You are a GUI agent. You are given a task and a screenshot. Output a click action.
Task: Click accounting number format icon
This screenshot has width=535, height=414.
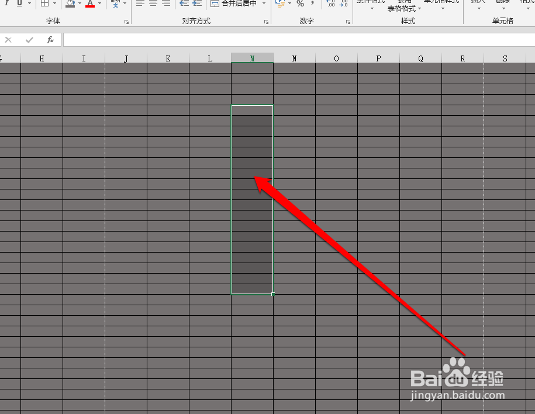point(280,3)
